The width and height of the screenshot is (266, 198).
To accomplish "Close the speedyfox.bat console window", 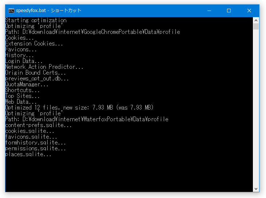I will [x=249, y=11].
